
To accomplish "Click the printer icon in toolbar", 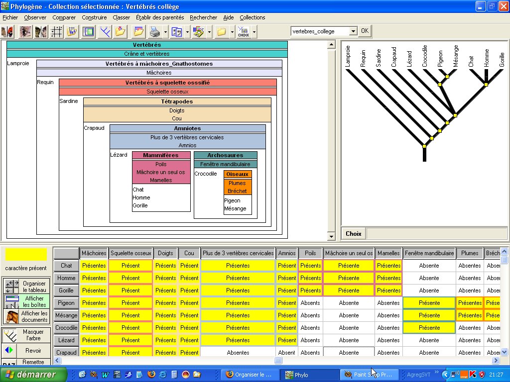I will point(155,32).
